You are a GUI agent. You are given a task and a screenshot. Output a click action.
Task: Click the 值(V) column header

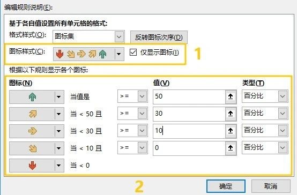[161, 83]
